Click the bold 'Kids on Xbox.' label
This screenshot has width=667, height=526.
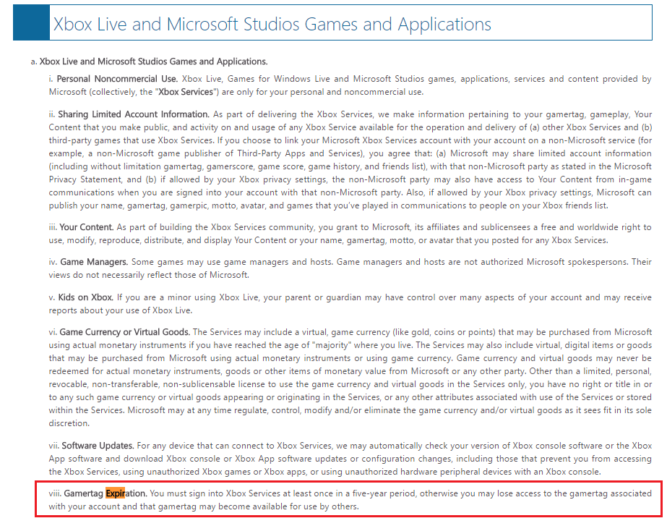85,297
